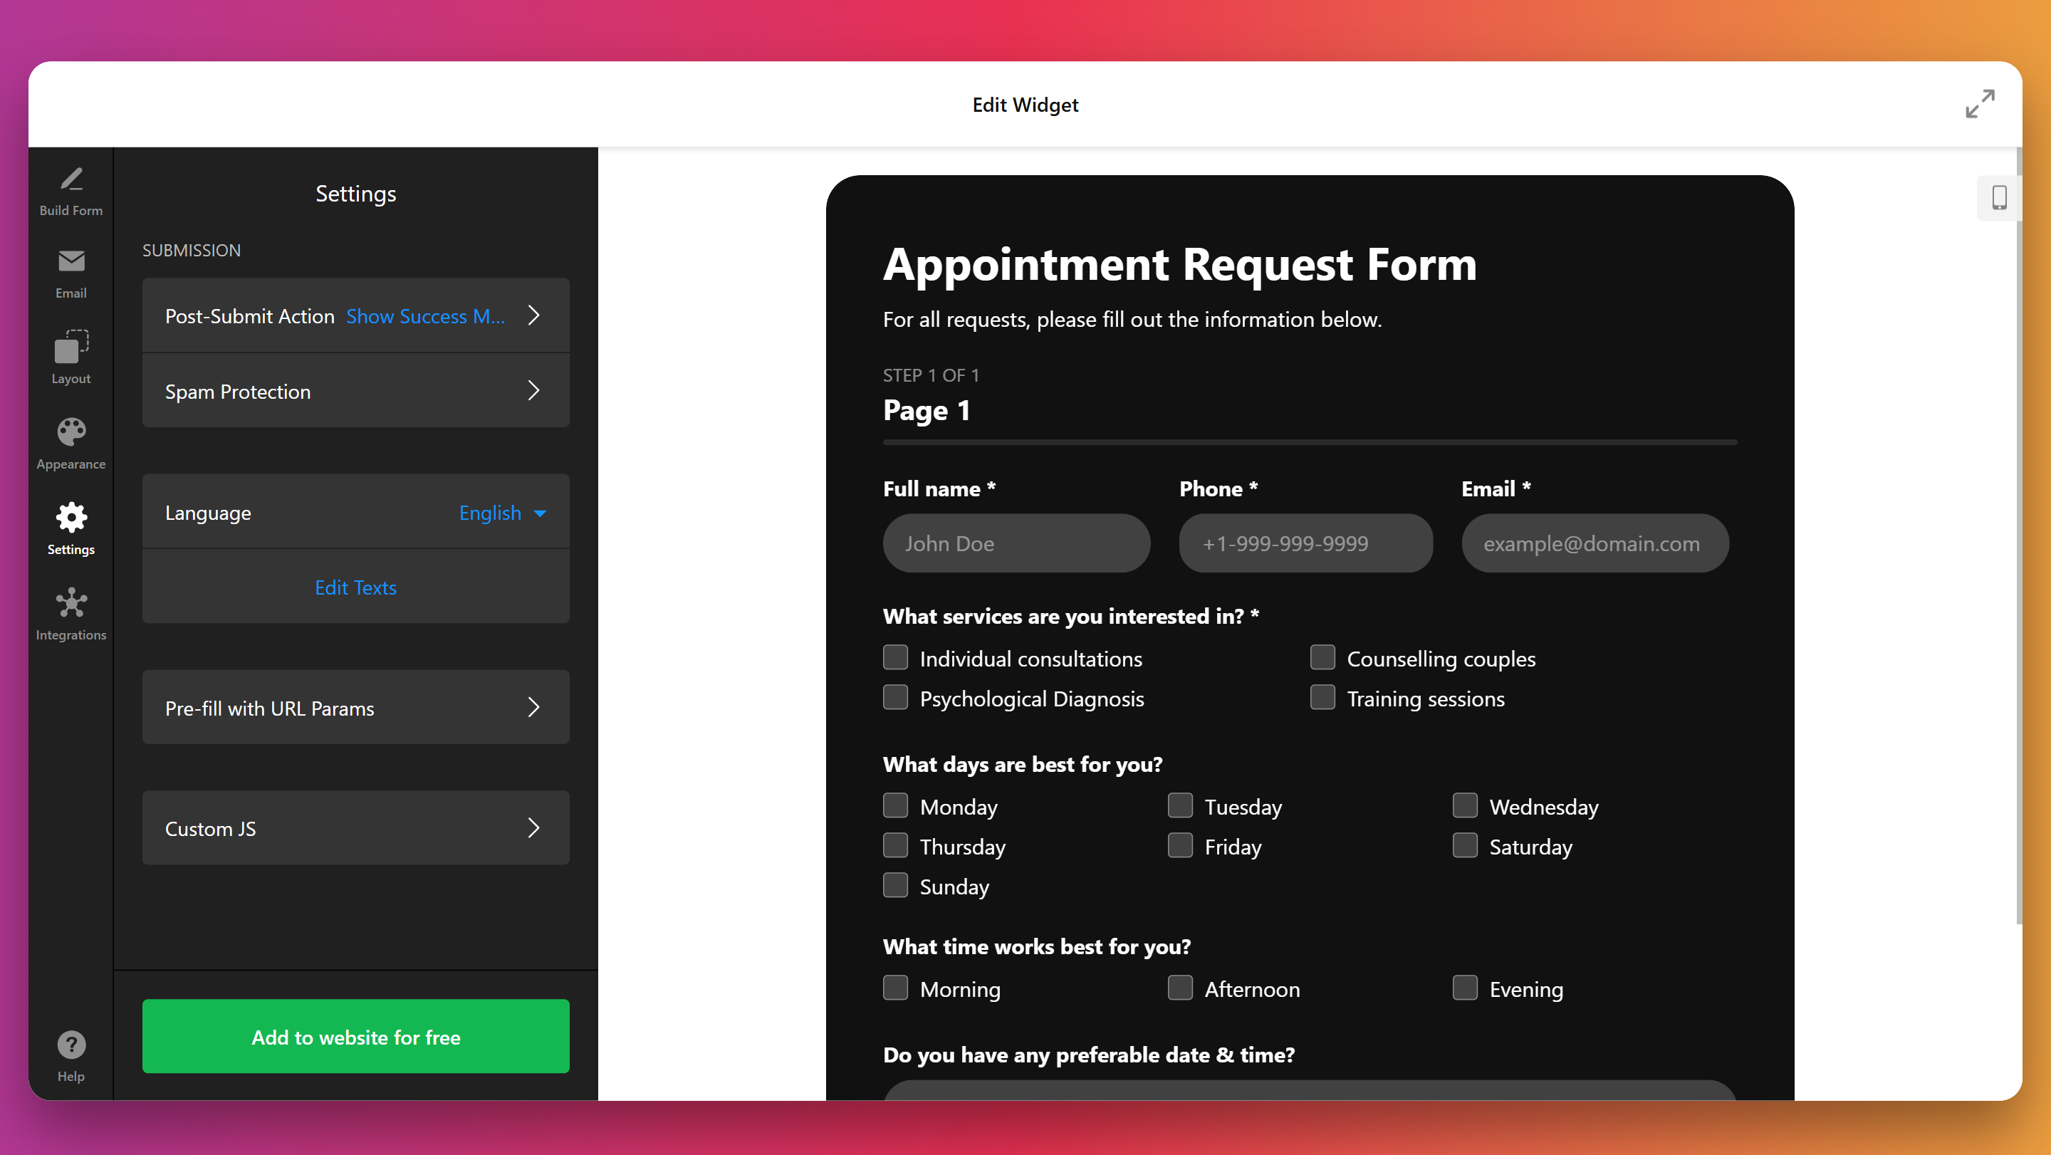This screenshot has width=2051, height=1155.
Task: Switch to mobile preview mode
Action: (1999, 197)
